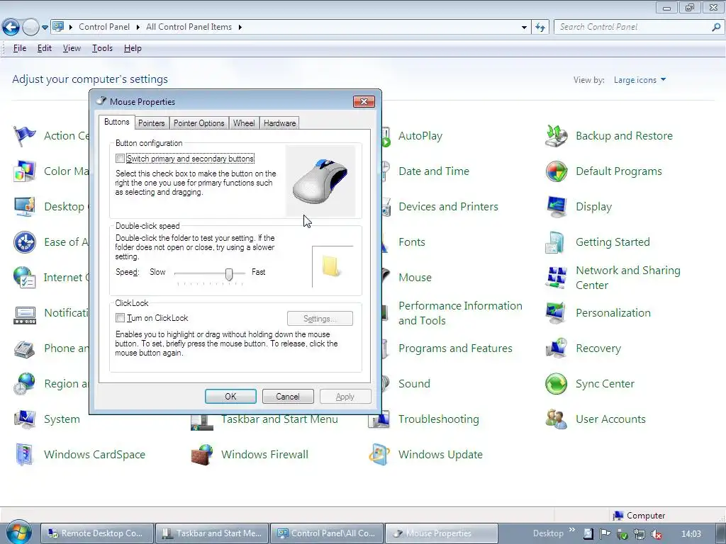Viewport: 726px width, 544px height.
Task: Expand the address bar history dropdown arrow
Action: [524, 28]
